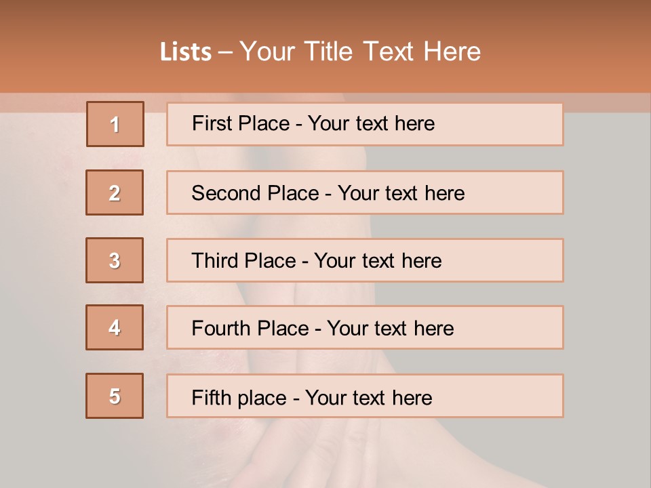Click the words 'Fourth Place'
This screenshot has height=488, width=651.
click(x=250, y=328)
